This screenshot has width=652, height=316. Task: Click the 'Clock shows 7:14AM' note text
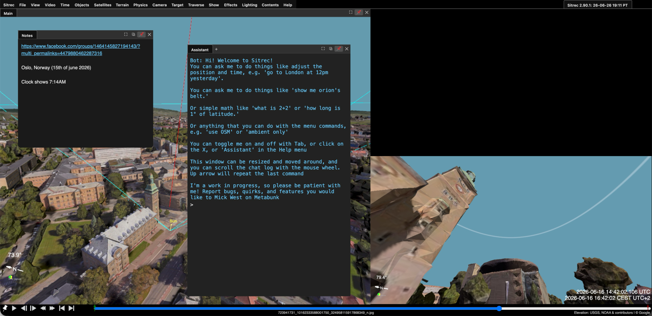click(x=44, y=82)
